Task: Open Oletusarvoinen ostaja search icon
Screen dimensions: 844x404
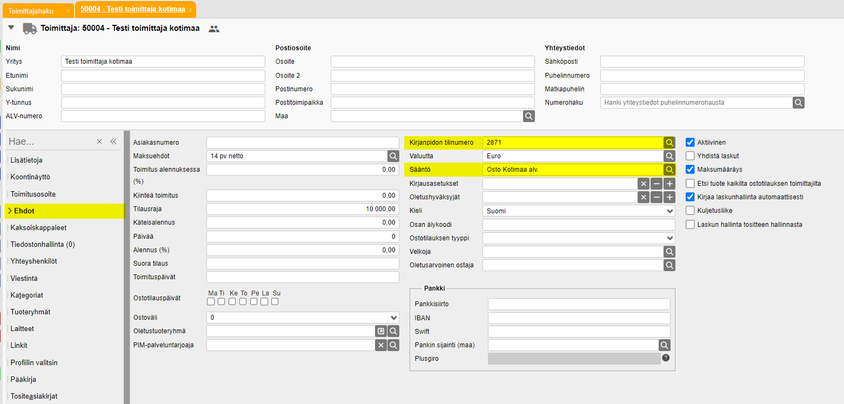Action: tap(669, 265)
